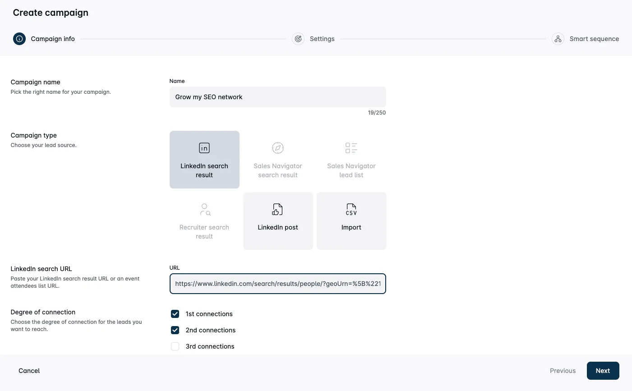Focus the campaign Name input field
The image size is (632, 391).
[x=278, y=97]
